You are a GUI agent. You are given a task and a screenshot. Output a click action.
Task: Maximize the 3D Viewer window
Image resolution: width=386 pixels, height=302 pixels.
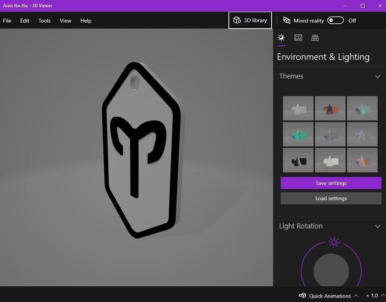[363, 6]
